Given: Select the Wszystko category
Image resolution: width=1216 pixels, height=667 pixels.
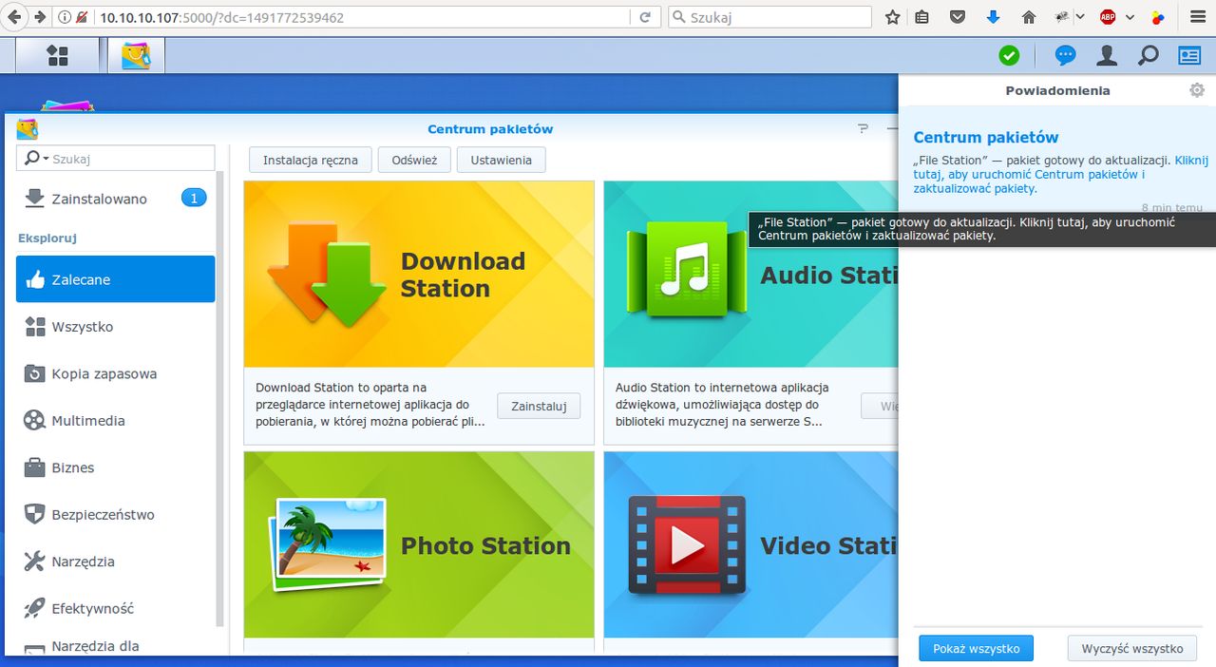Looking at the screenshot, I should tap(116, 327).
